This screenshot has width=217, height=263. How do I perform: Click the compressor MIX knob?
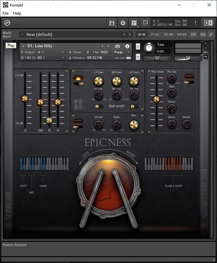(134, 125)
